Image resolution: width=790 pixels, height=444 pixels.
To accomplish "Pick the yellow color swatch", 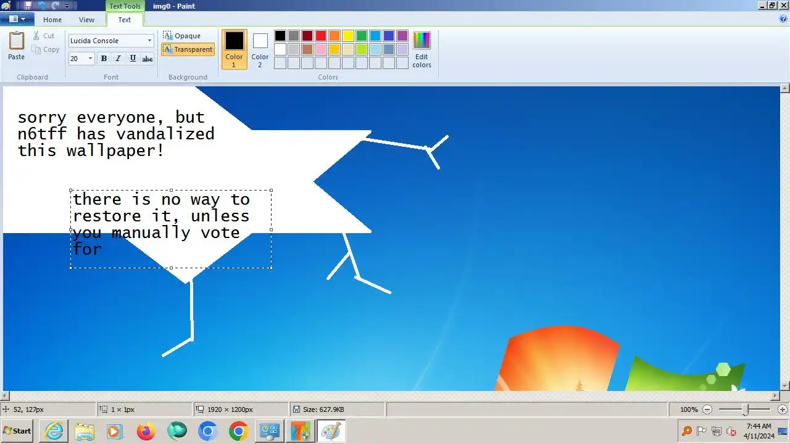I will 348,36.
